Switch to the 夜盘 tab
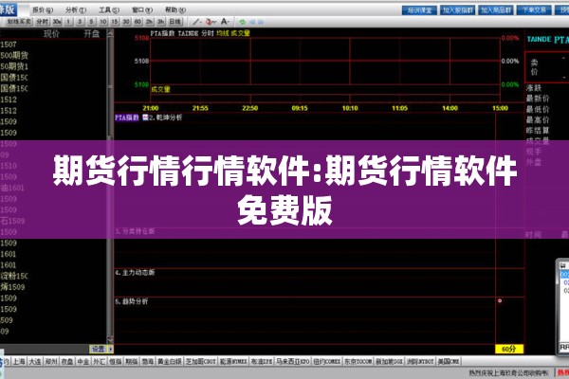The width and height of the screenshot is (569, 379). click(x=67, y=362)
